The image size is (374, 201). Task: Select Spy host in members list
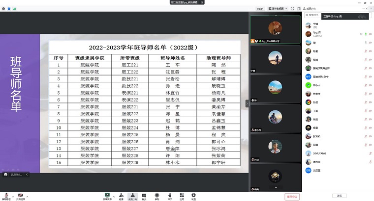[338, 34]
